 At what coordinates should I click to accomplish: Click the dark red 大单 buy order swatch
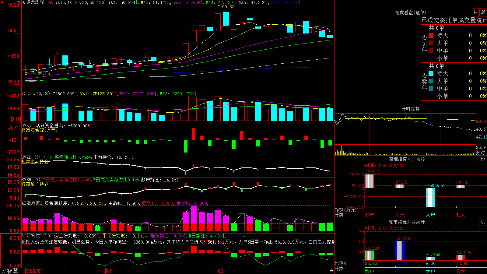click(x=431, y=43)
